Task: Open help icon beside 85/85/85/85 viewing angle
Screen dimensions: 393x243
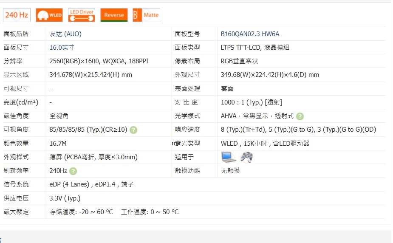Action: [133, 130]
